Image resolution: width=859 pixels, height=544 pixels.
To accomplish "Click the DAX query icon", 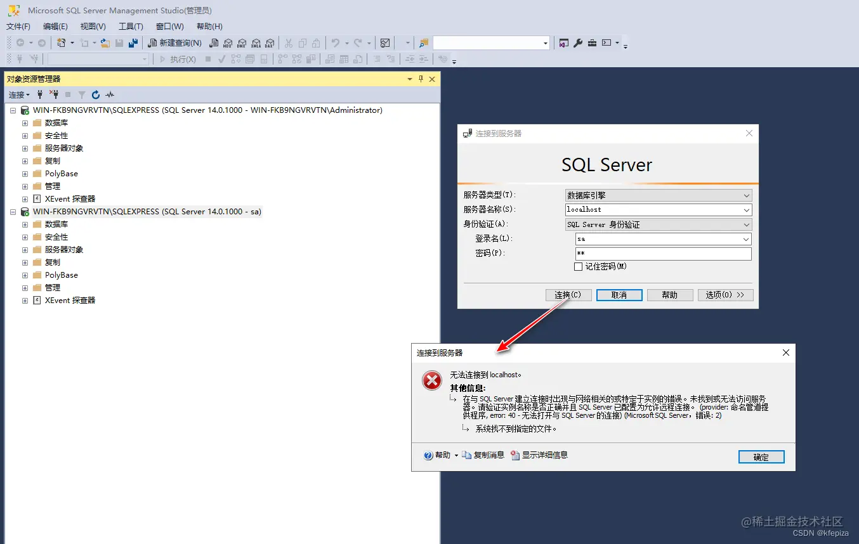I will coord(270,43).
